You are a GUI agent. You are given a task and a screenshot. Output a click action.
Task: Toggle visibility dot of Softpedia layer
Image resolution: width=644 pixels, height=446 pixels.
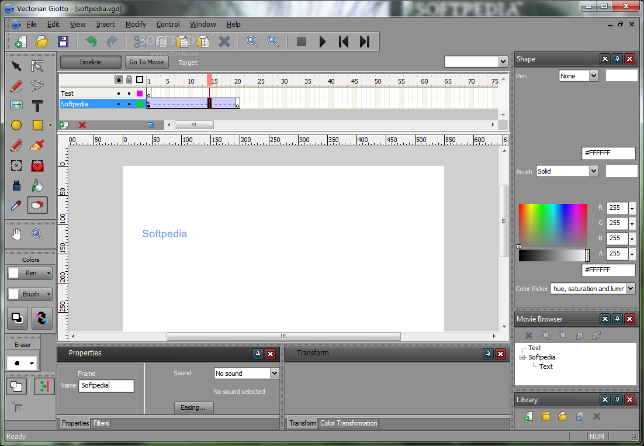tap(119, 104)
